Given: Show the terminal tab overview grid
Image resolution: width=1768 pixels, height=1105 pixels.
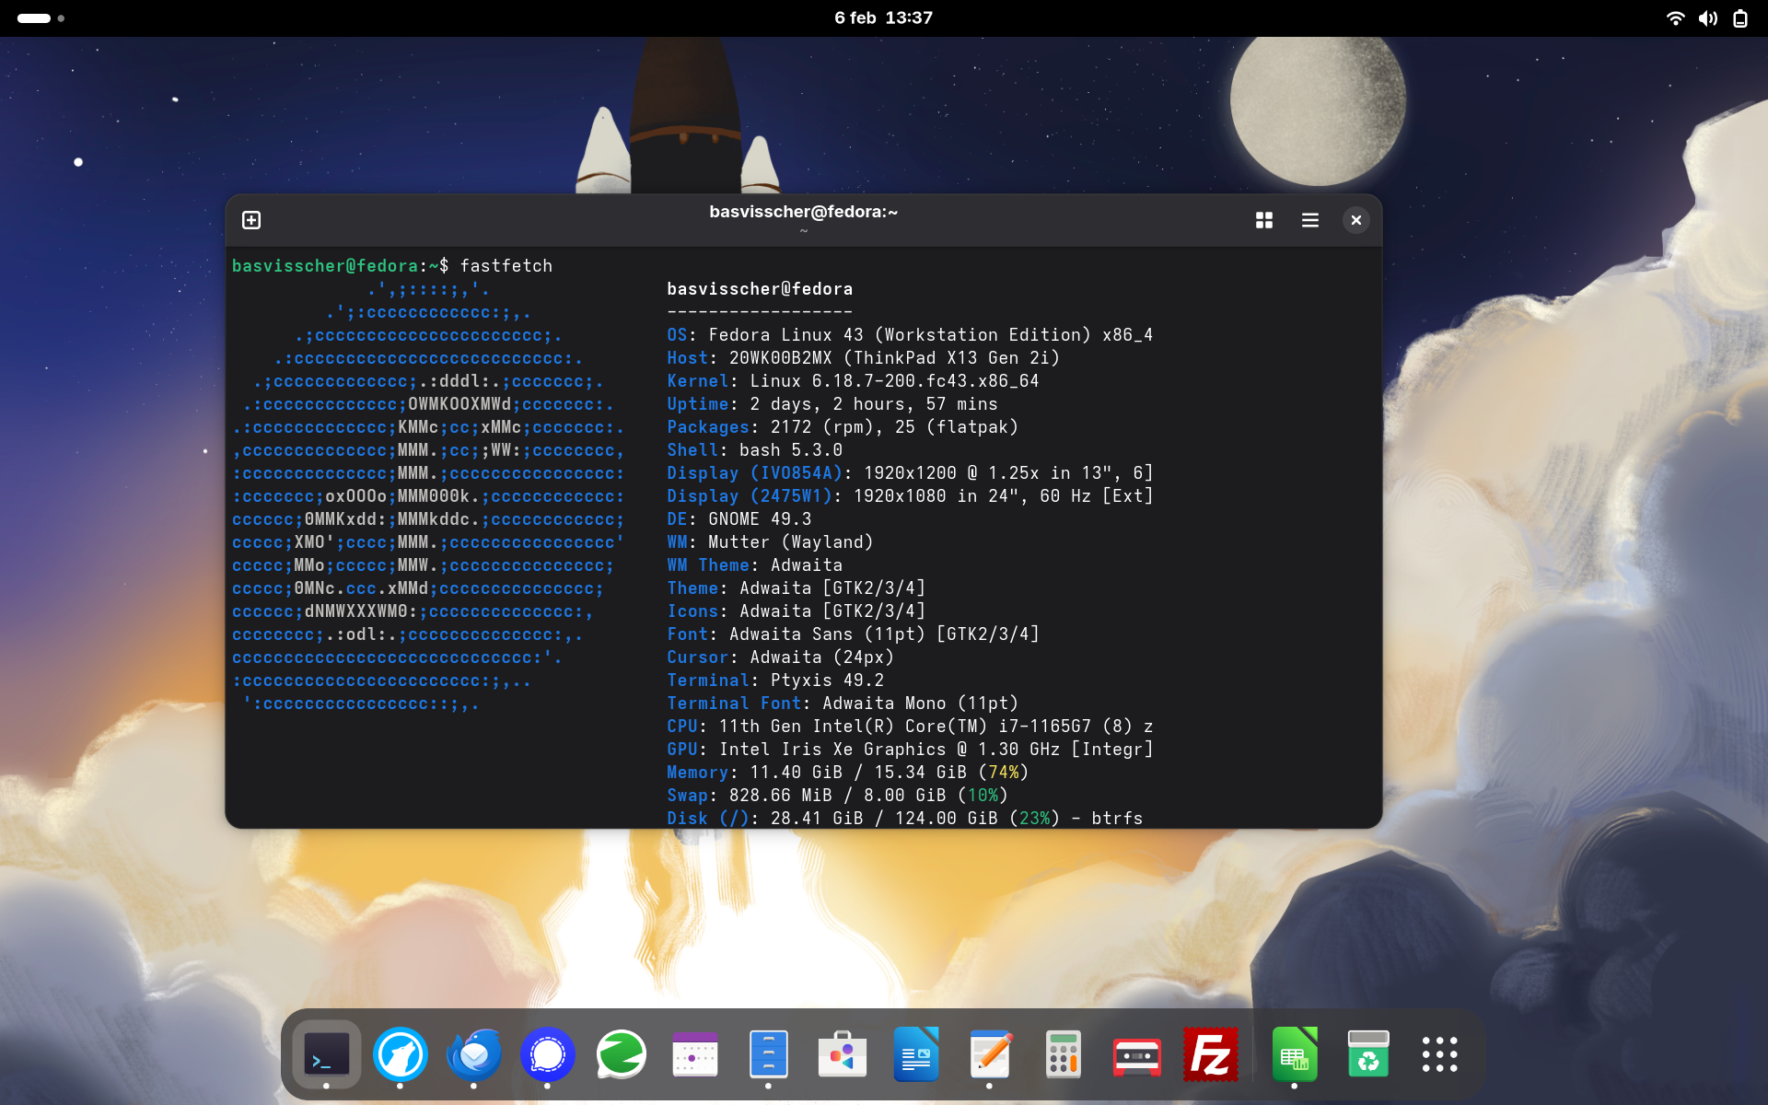Looking at the screenshot, I should (1263, 220).
